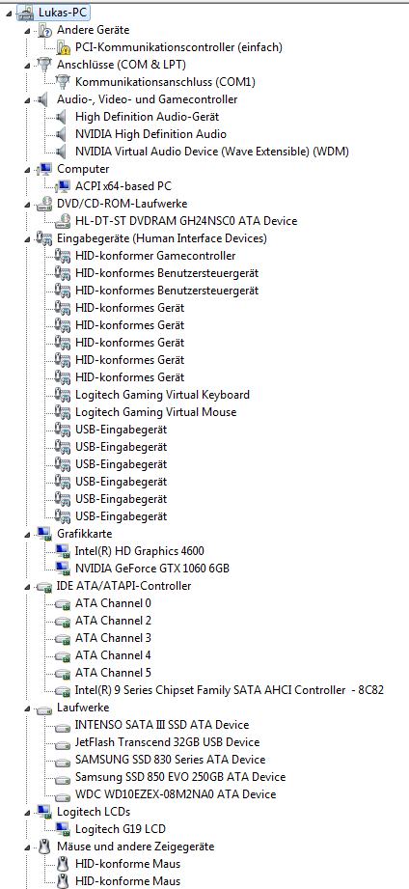
Task: Collapse the Grafikkarte category arrow
Action: pyautogui.click(x=27, y=534)
